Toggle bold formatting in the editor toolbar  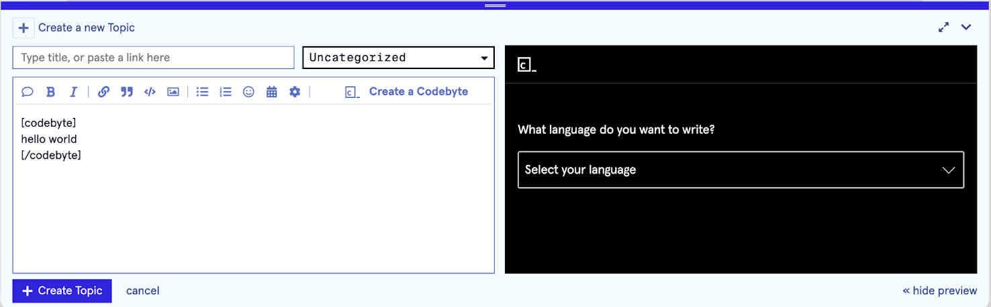point(50,92)
